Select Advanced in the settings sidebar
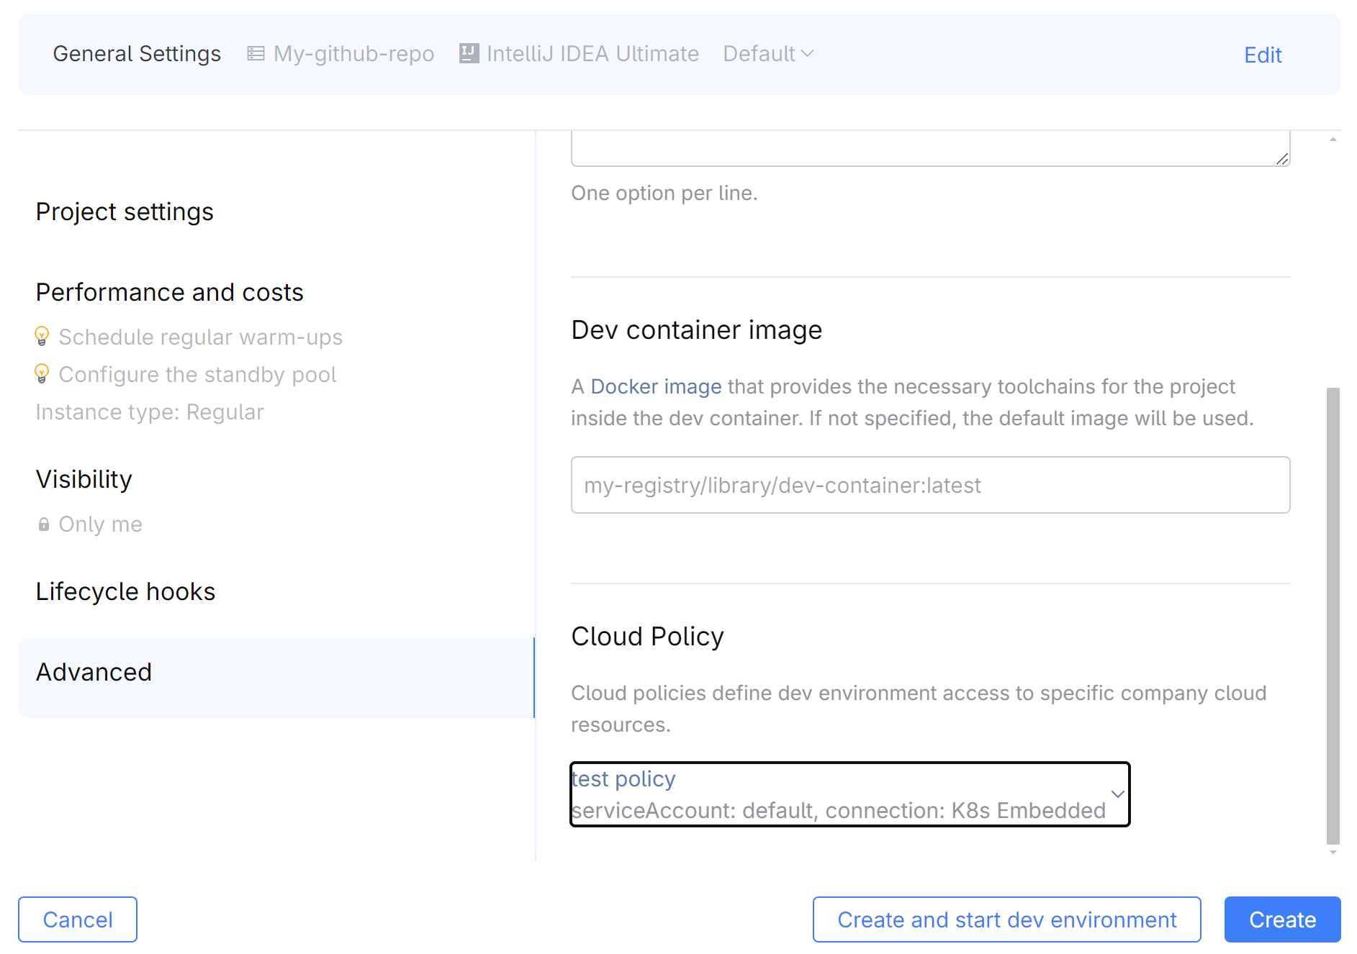The image size is (1357, 954). click(x=94, y=671)
